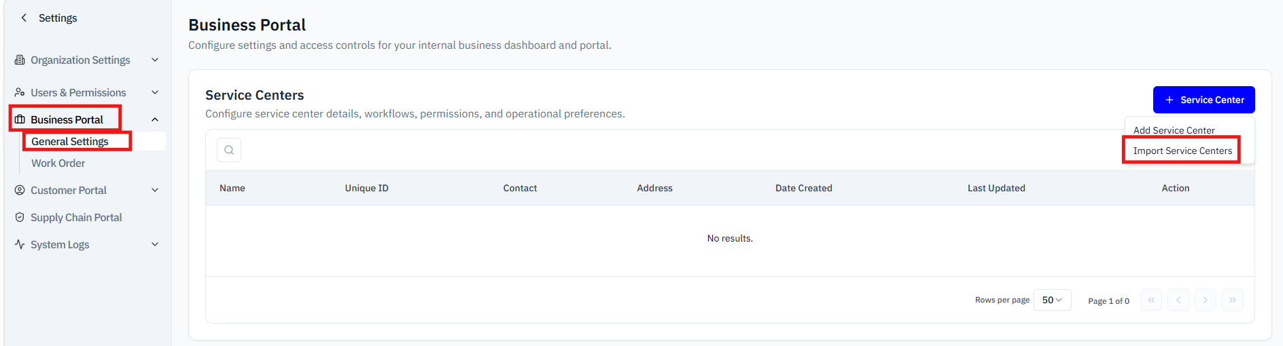Choose Import Service Centers from menu
1283x346 pixels.
point(1182,151)
